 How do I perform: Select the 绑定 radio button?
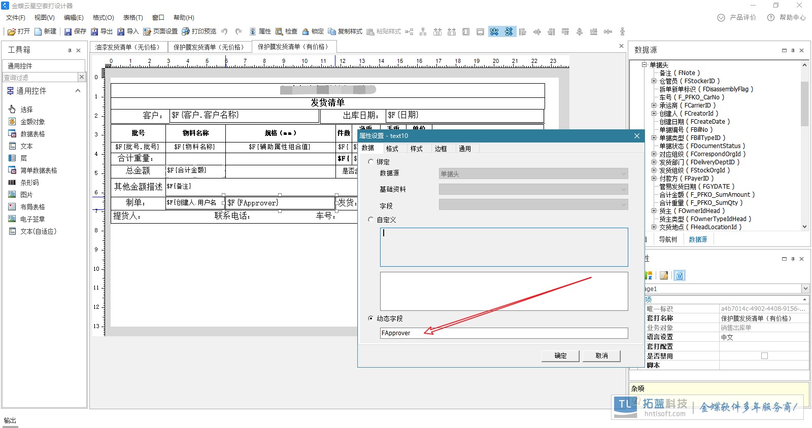(370, 162)
